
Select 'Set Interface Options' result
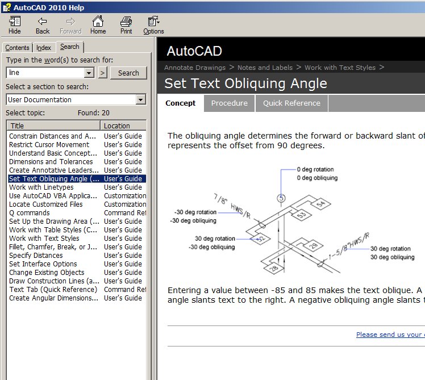coord(77,264)
